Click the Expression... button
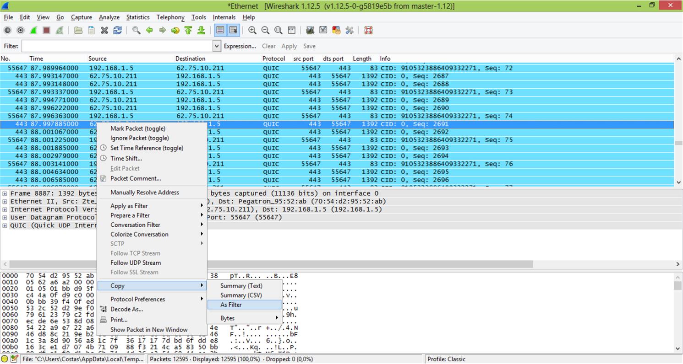This screenshot has width=683, height=364. tap(240, 46)
